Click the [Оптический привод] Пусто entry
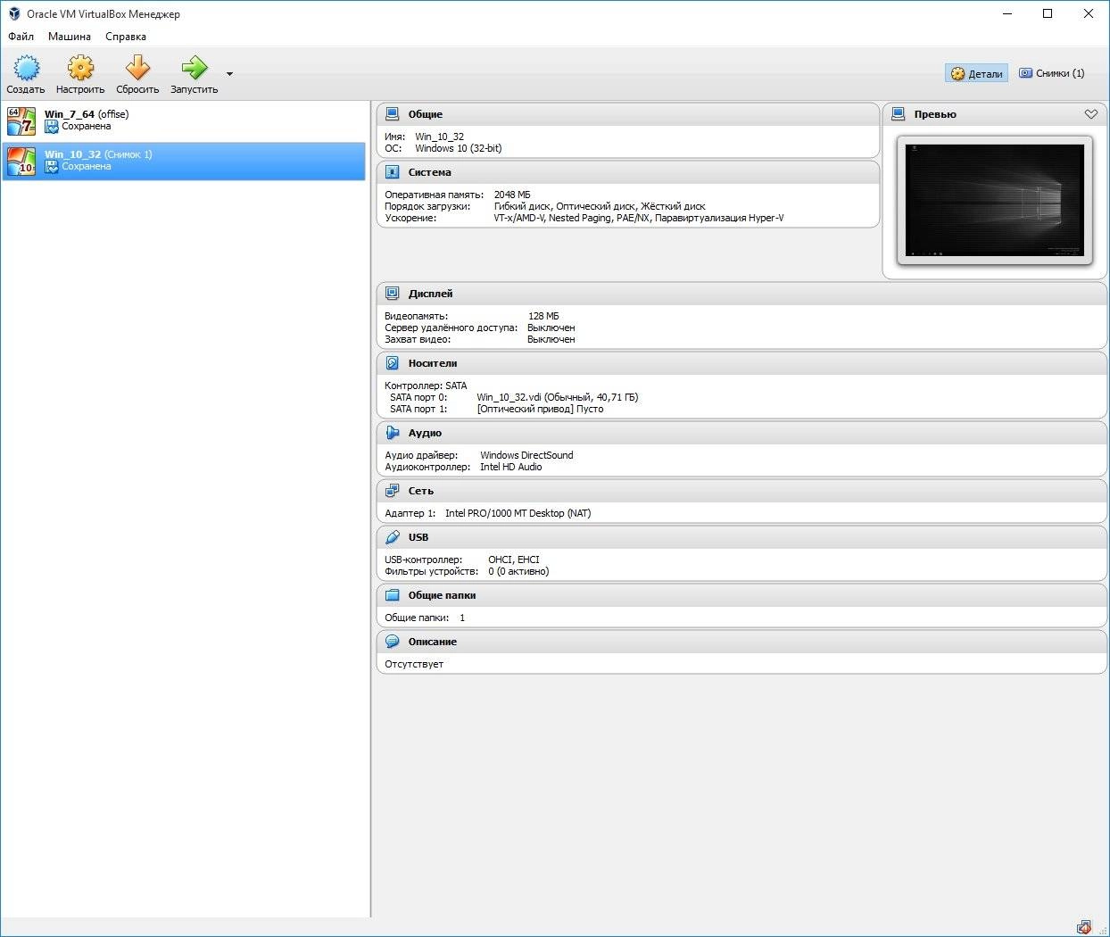This screenshot has height=937, width=1110. point(540,409)
